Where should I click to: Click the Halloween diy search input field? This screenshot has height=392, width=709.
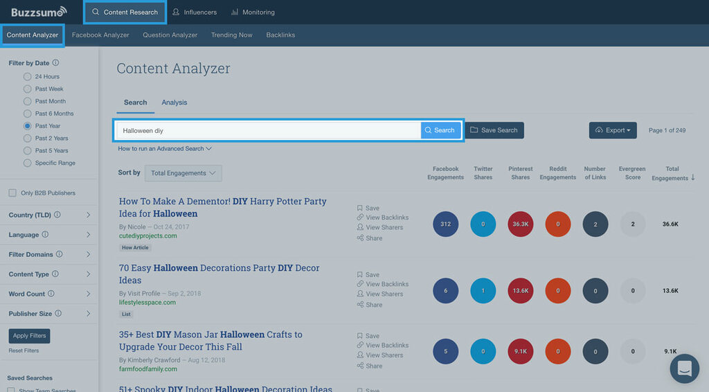pyautogui.click(x=269, y=130)
